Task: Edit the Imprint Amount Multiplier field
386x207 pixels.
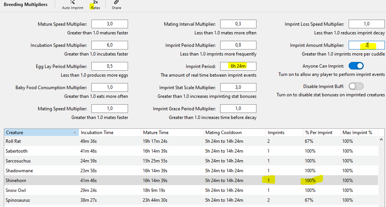Action: 367,45
